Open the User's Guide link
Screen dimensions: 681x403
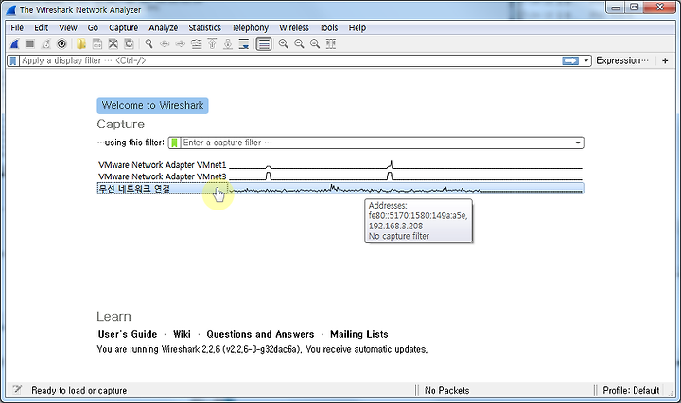tap(128, 334)
